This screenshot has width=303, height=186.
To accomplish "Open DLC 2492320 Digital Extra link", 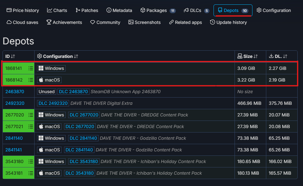I will [x=53, y=103].
